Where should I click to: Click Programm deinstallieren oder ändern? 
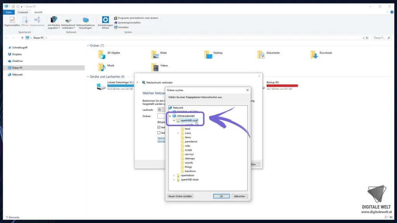(136, 18)
